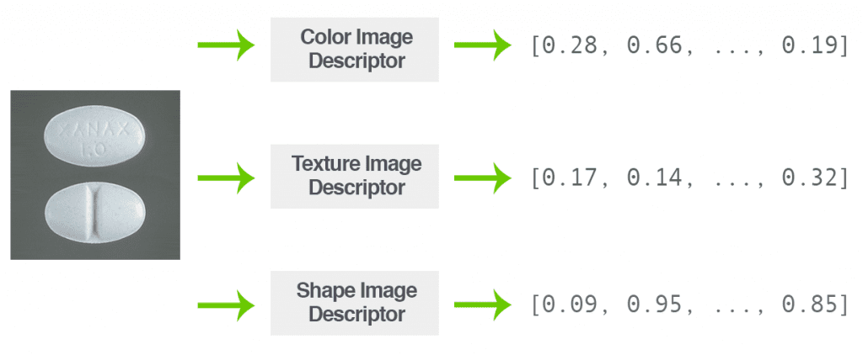Select the Shape Image Descriptor box

tap(355, 303)
